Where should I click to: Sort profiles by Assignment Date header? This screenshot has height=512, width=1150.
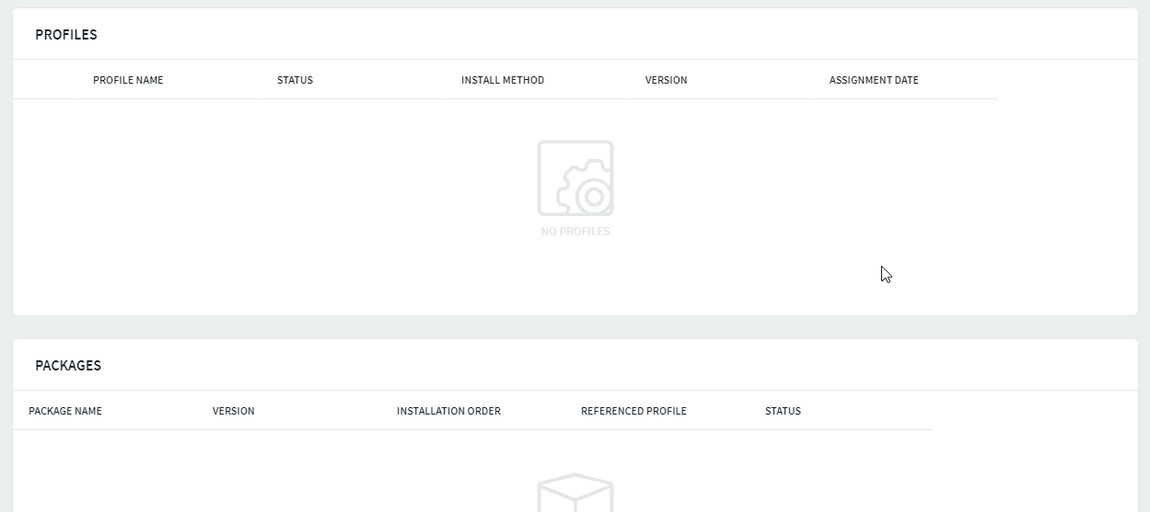pos(874,80)
